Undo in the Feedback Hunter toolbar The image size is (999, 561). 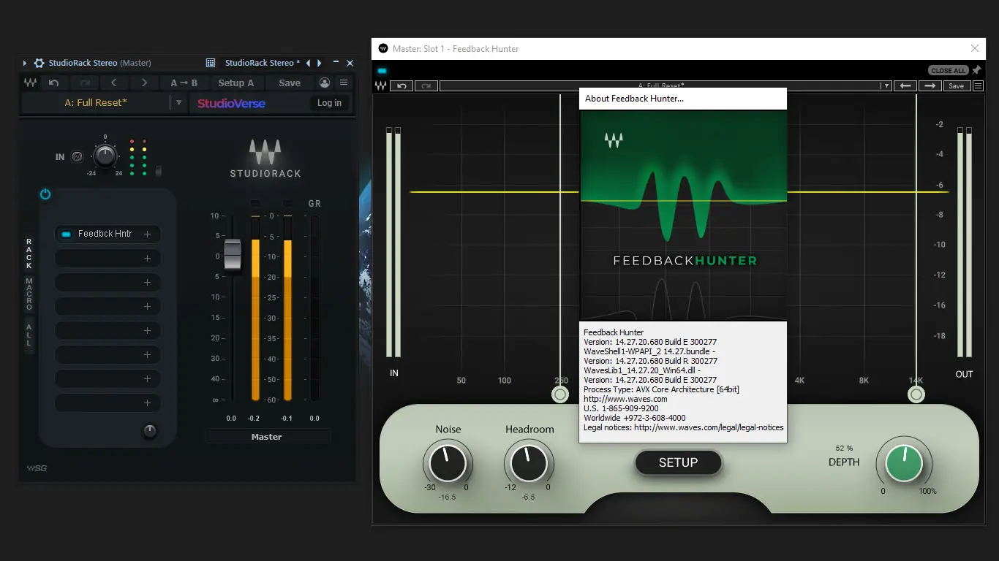coord(402,86)
